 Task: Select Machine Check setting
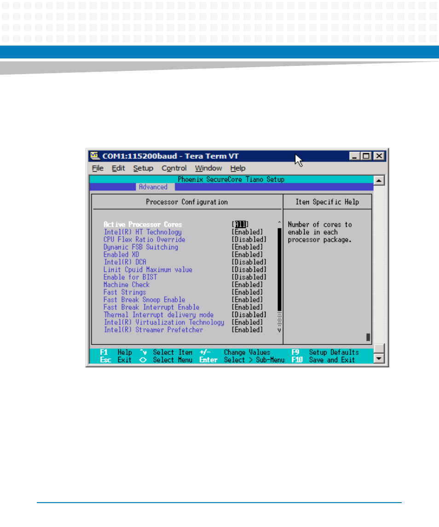pyautogui.click(x=127, y=285)
